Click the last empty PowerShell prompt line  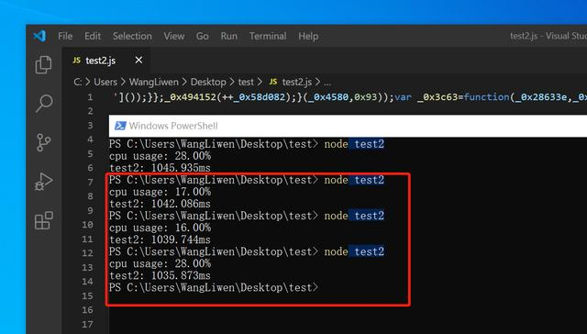point(214,288)
